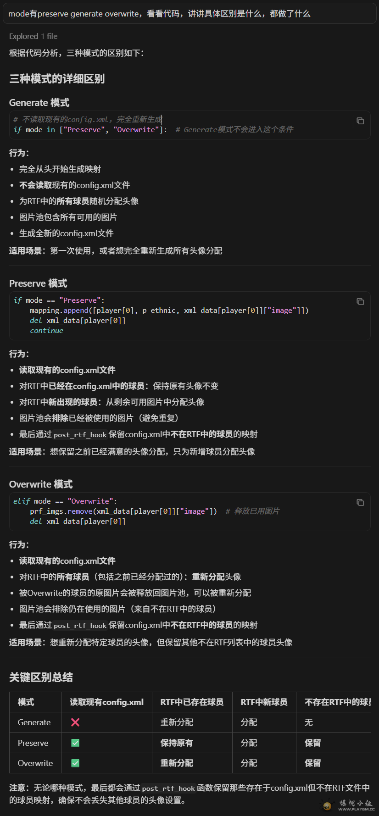Select the "模式" table column header
Viewport: 379px width, 816px height.
[26, 702]
